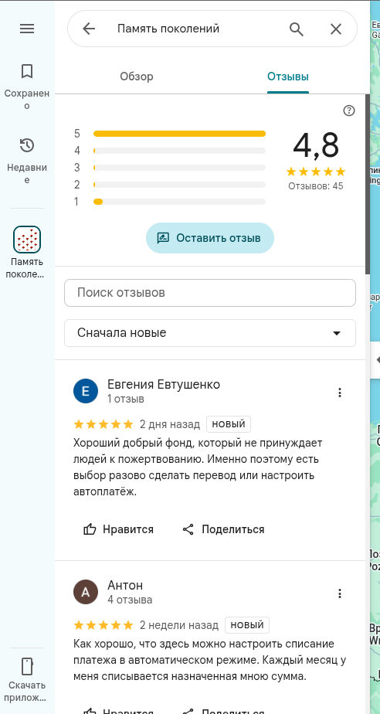The image size is (380, 714).
Task: Switch to the Отзывы tab
Action: click(288, 76)
